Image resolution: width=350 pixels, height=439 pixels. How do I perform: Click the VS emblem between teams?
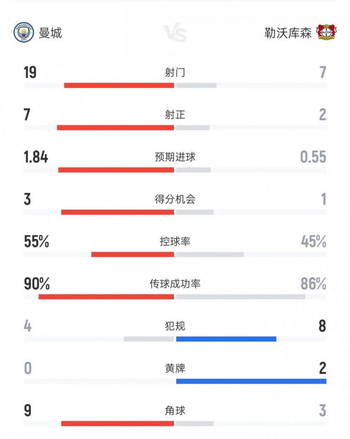175,34
